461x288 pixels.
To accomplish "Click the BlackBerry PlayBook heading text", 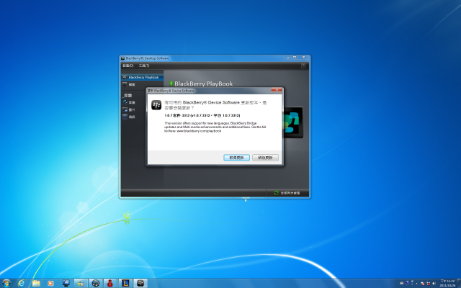I will pos(203,84).
